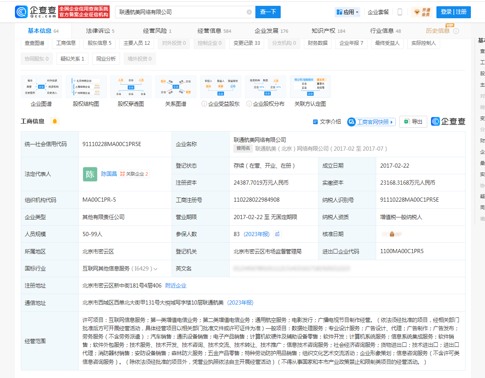This screenshot has height=378, width=485.
Task: Switch to the 法律诉讼 tab
Action: point(100,31)
